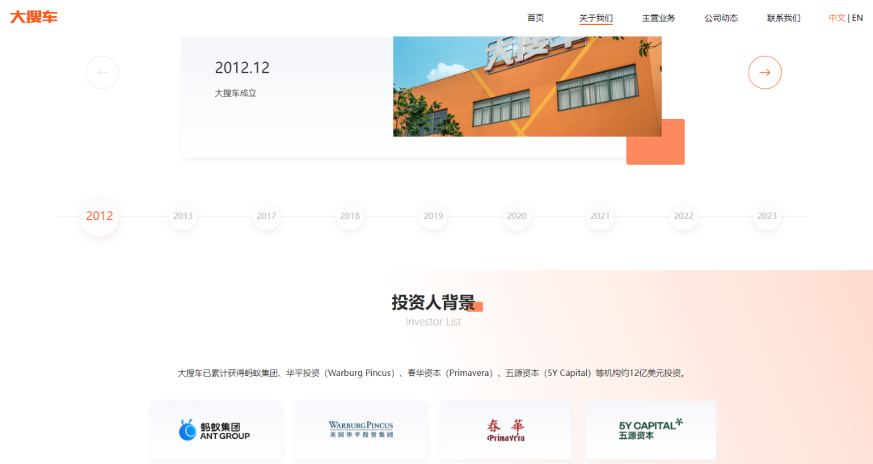Select the 2017 timeline marker
This screenshot has height=464, width=873.
pyautogui.click(x=266, y=216)
